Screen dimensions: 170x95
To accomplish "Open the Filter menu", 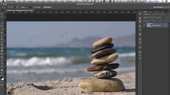I will coord(56,1).
